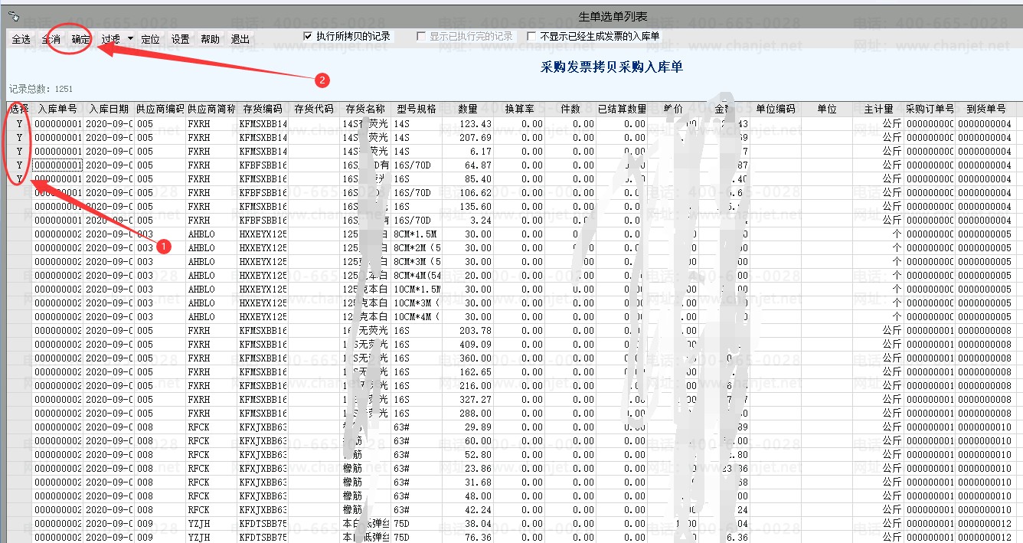Sort by the 入库单号 column header
Viewport: 1023px width, 543px height.
(57, 110)
